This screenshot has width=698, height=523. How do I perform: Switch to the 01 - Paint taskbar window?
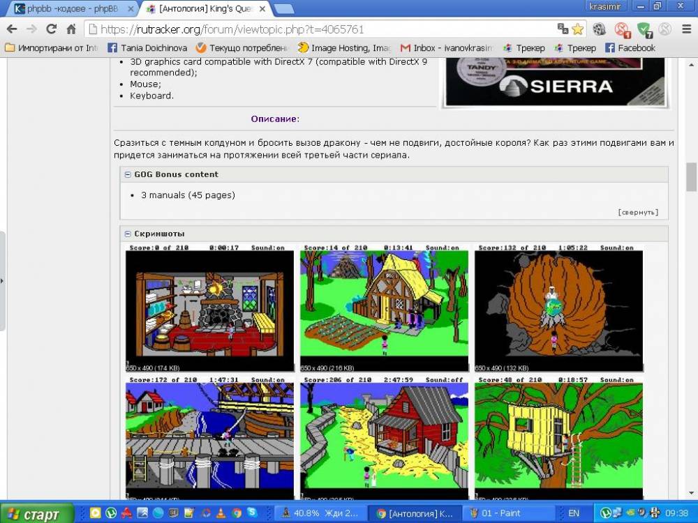[x=510, y=513]
